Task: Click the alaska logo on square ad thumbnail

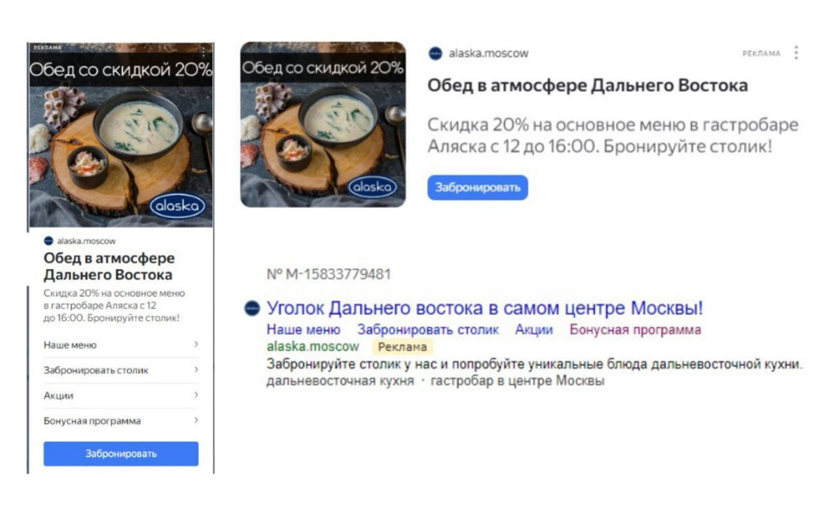Action: click(372, 187)
